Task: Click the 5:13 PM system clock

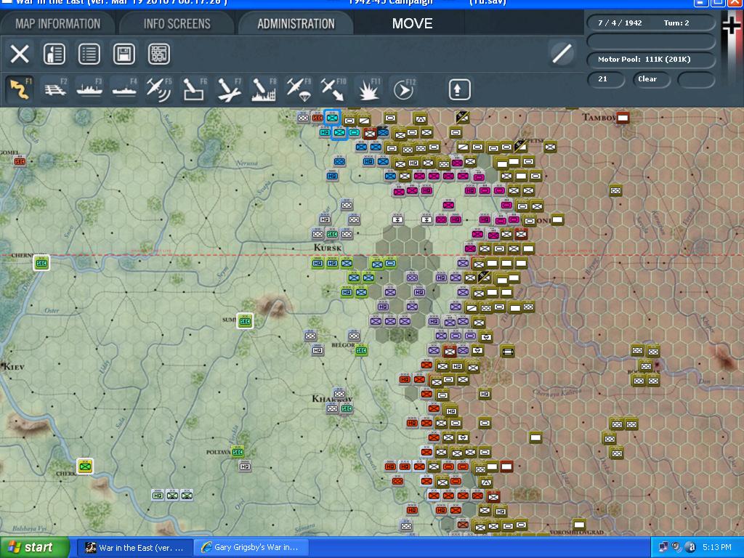Action: click(x=716, y=548)
